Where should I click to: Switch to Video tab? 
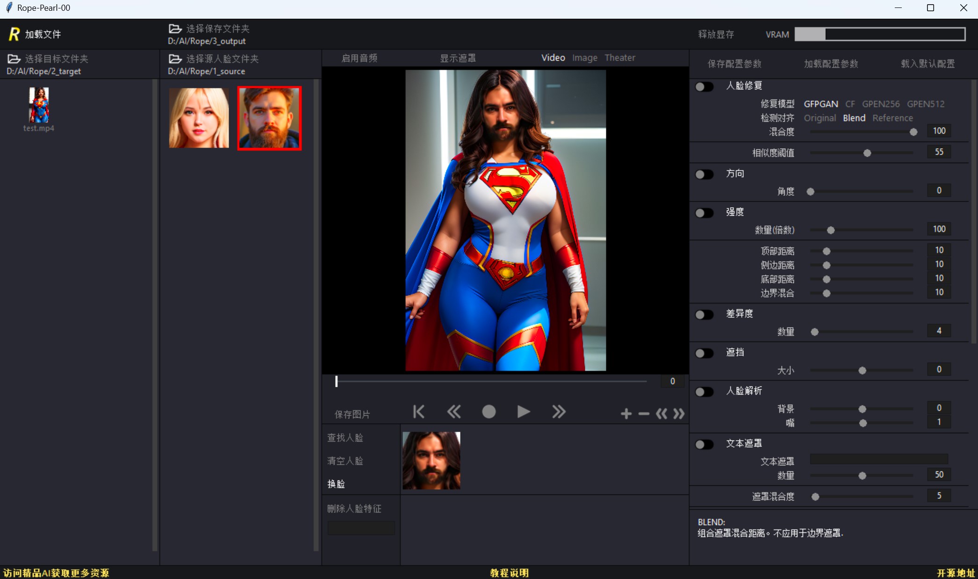coord(553,58)
